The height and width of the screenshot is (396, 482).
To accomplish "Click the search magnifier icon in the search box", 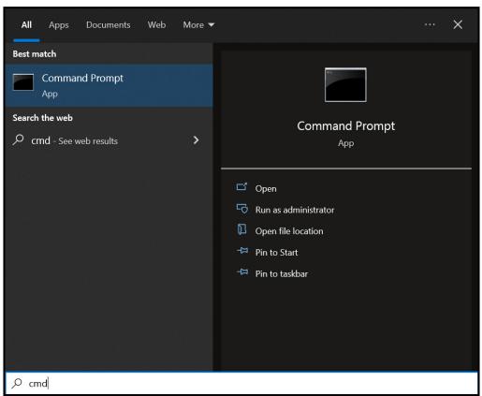I will click(x=17, y=383).
